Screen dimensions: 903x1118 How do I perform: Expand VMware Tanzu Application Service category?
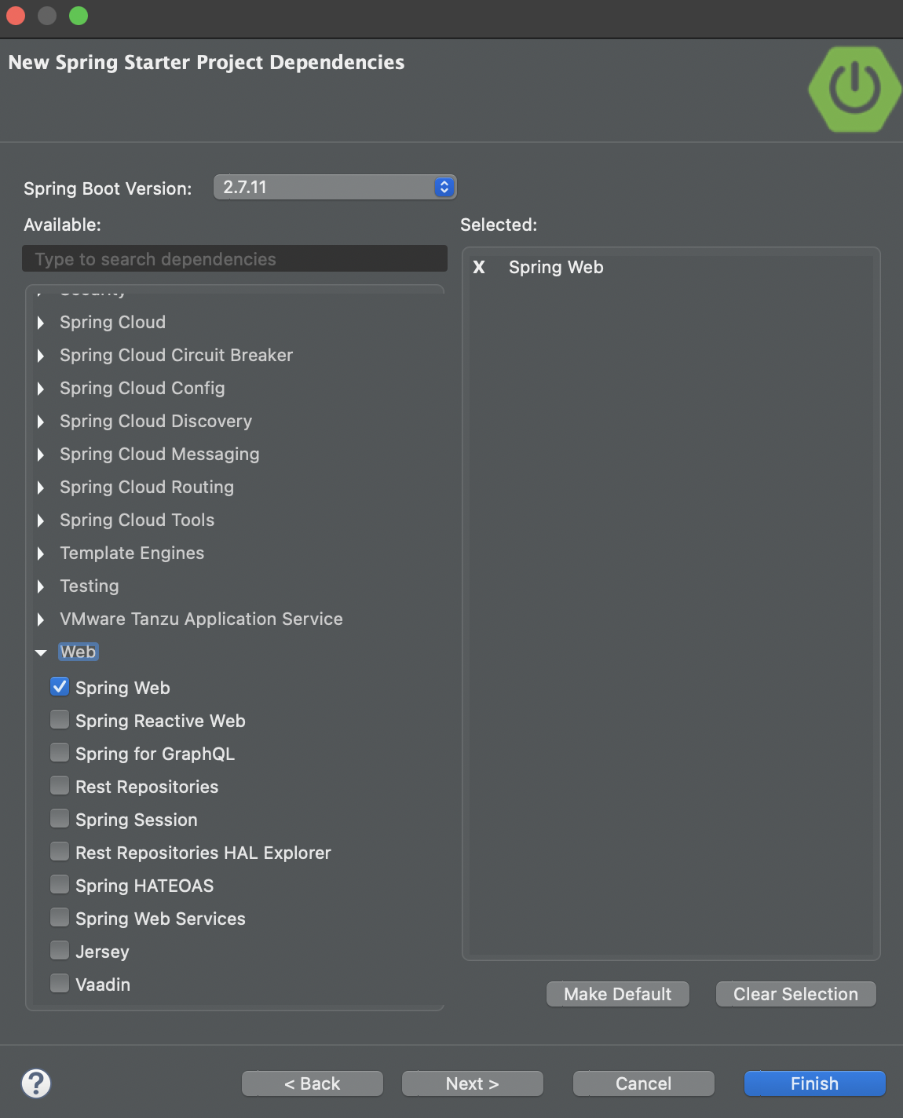tap(41, 619)
